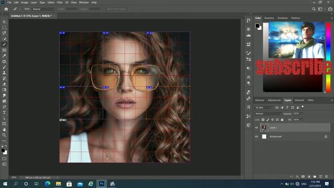334x188 pixels.
Task: Toggle lock image pixels brush icon
Action: coord(268,120)
